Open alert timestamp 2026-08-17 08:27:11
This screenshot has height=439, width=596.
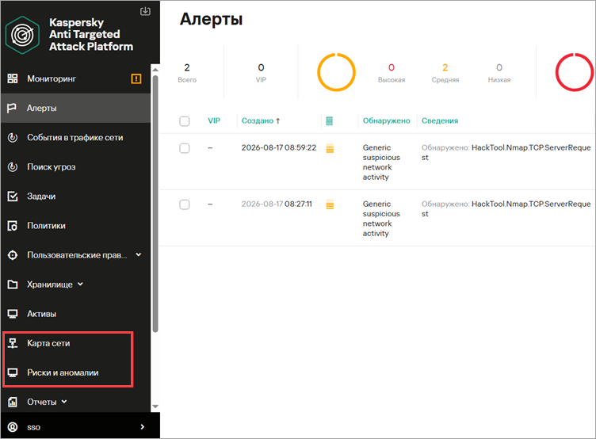(x=277, y=204)
